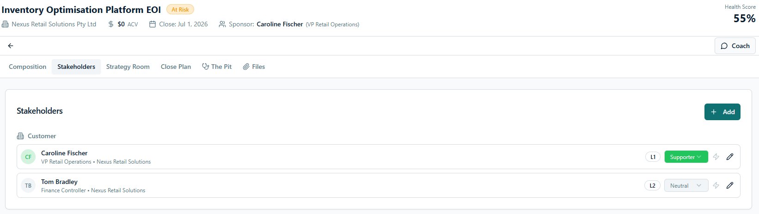Click the CF avatar circle
The image size is (759, 214).
(x=28, y=157)
